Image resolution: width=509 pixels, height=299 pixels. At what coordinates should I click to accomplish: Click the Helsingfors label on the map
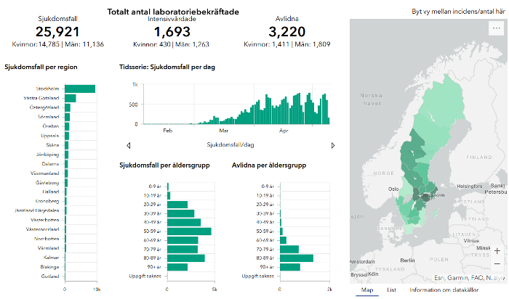pos(470,187)
